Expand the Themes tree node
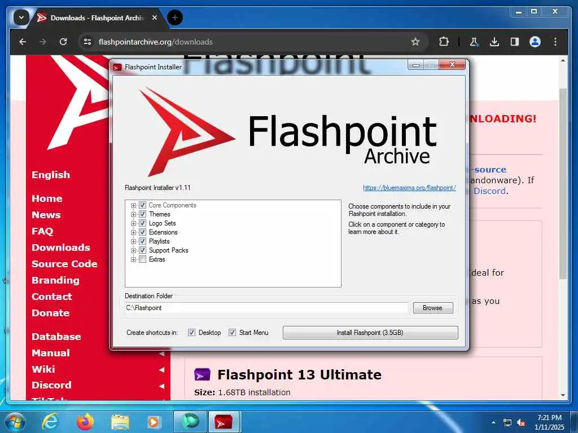Image resolution: width=578 pixels, height=433 pixels. [133, 214]
